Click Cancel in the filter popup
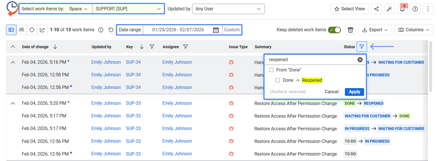437x161 pixels. [331, 92]
